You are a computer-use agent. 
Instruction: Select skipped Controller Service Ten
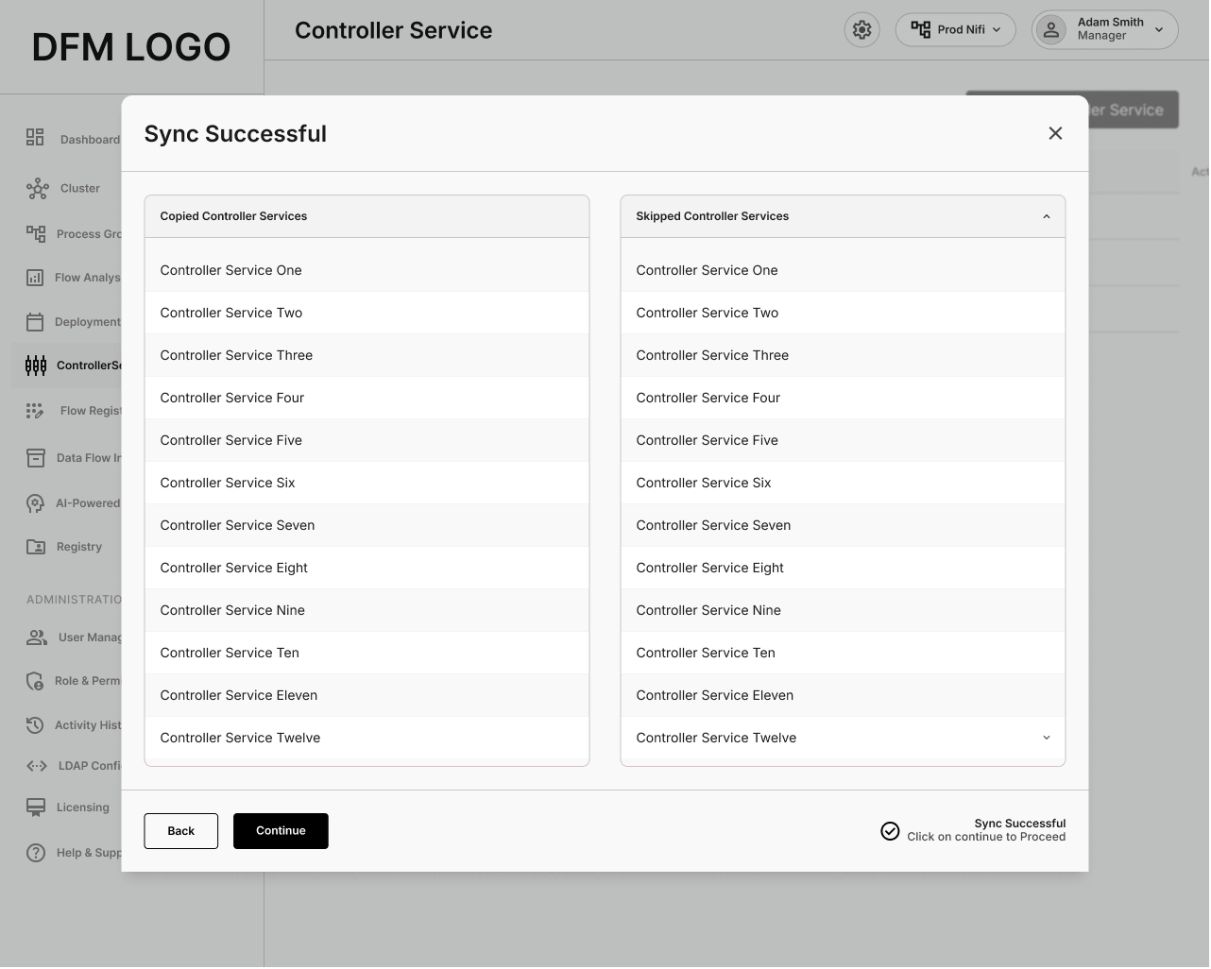click(843, 654)
